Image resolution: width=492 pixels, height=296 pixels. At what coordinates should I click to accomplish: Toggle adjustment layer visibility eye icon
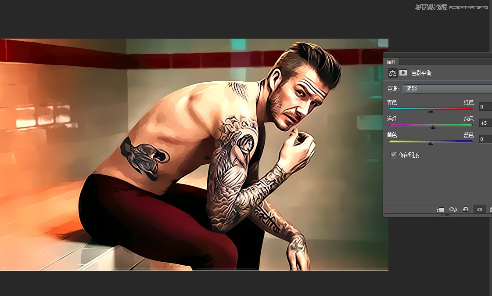tap(480, 210)
